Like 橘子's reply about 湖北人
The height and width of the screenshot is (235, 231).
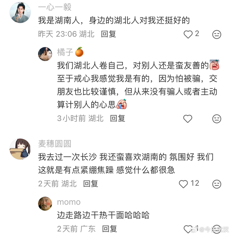188,118
